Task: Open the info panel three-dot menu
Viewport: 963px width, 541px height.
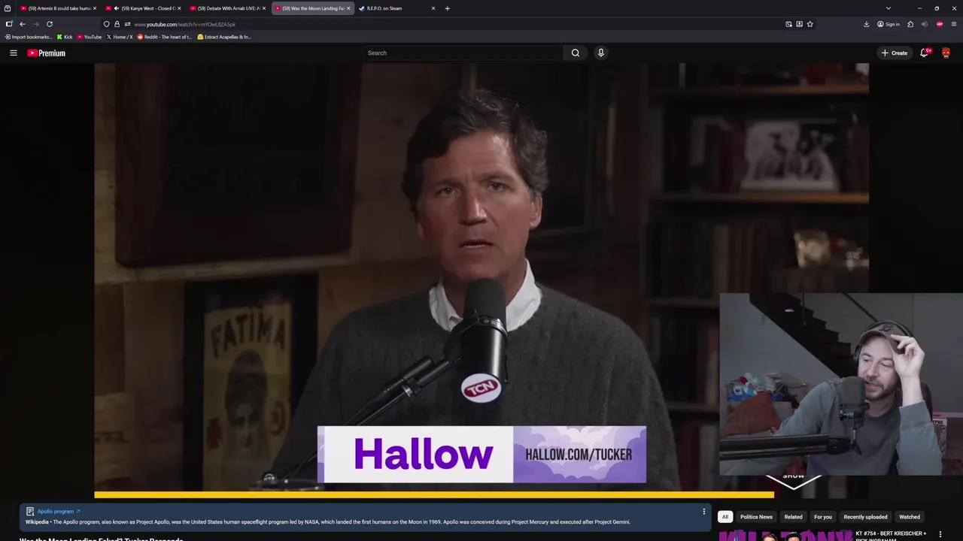Action: [x=703, y=512]
